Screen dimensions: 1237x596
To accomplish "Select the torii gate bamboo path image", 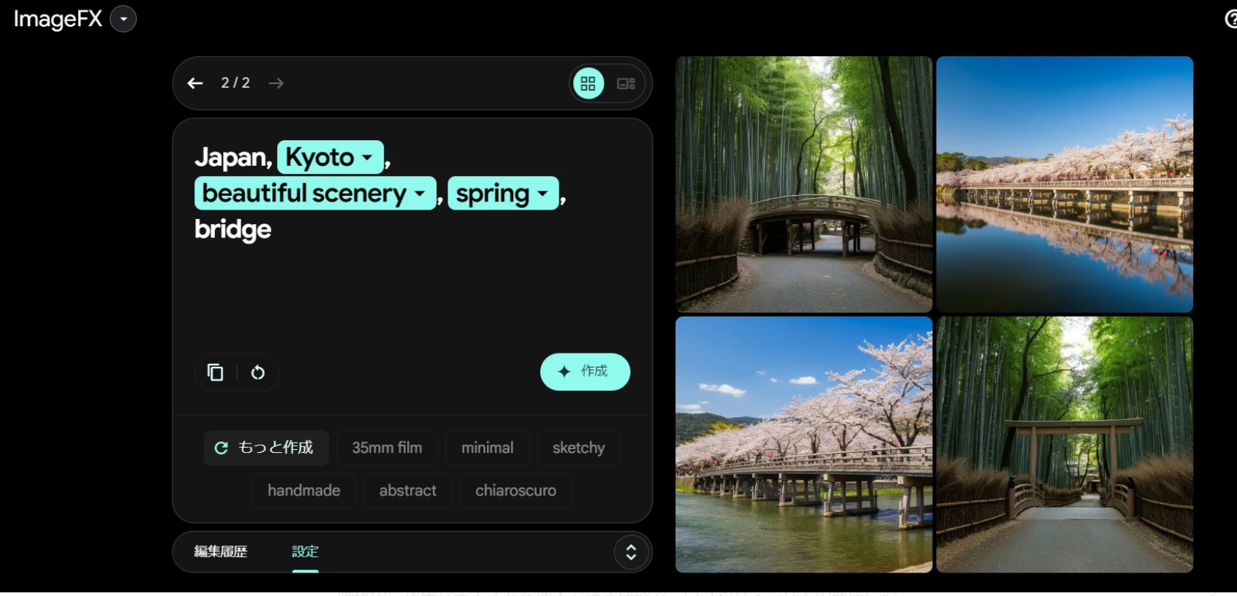I will 1064,444.
